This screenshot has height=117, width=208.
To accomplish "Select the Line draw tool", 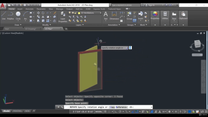I will click(x=4, y=16).
